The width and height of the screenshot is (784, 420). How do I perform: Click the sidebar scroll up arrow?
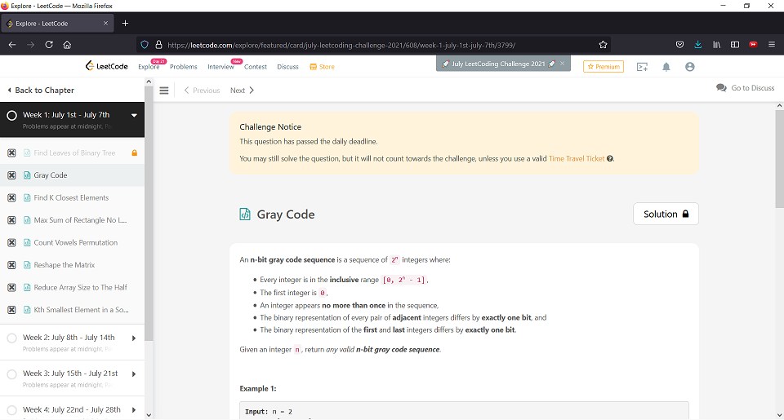click(x=149, y=82)
